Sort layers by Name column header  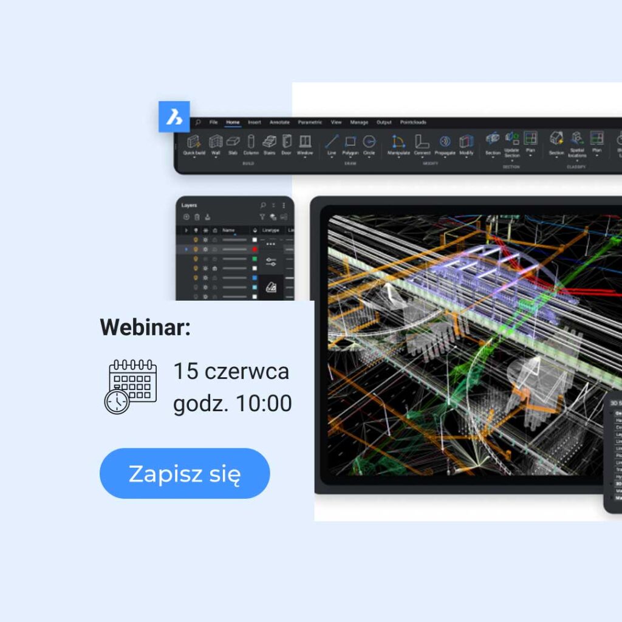(229, 230)
